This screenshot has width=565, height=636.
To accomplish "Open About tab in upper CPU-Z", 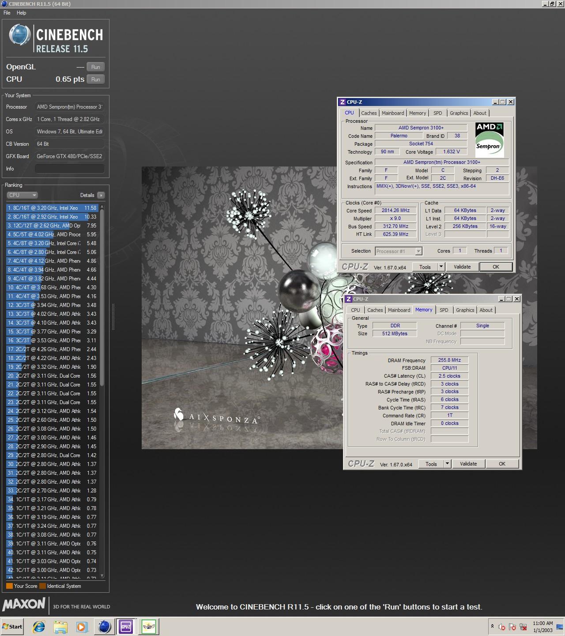I will (x=480, y=113).
